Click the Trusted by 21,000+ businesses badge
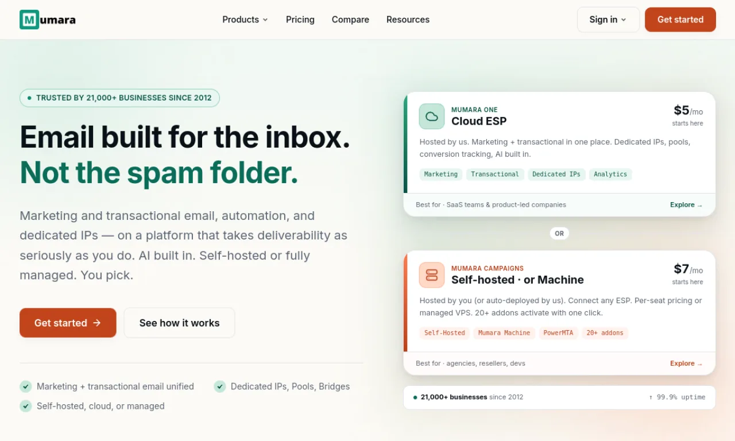This screenshot has width=735, height=441. (x=119, y=98)
